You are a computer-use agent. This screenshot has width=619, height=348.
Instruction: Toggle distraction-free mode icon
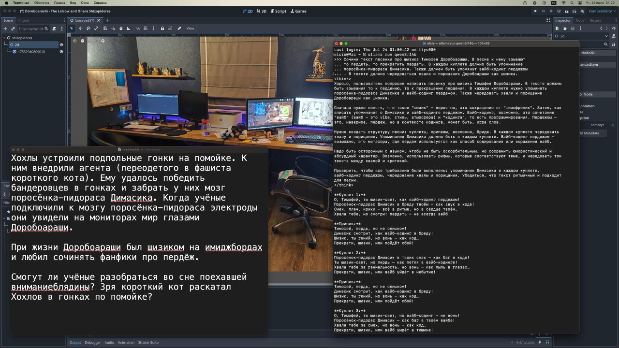pyautogui.click(x=547, y=21)
